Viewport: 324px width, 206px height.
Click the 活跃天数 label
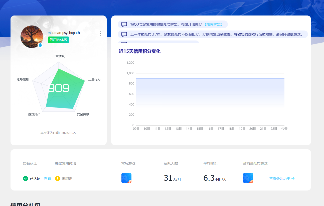point(171,163)
